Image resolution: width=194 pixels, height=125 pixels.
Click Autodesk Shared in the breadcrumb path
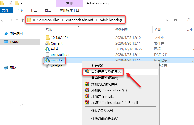coord(79,20)
